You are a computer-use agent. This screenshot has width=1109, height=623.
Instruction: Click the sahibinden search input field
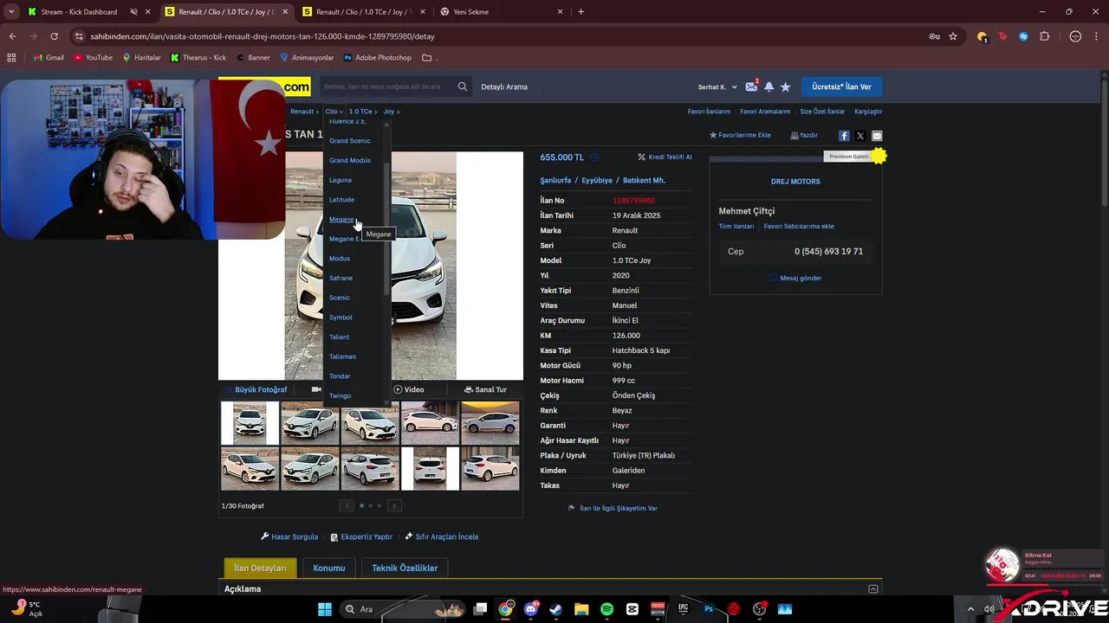(x=386, y=87)
